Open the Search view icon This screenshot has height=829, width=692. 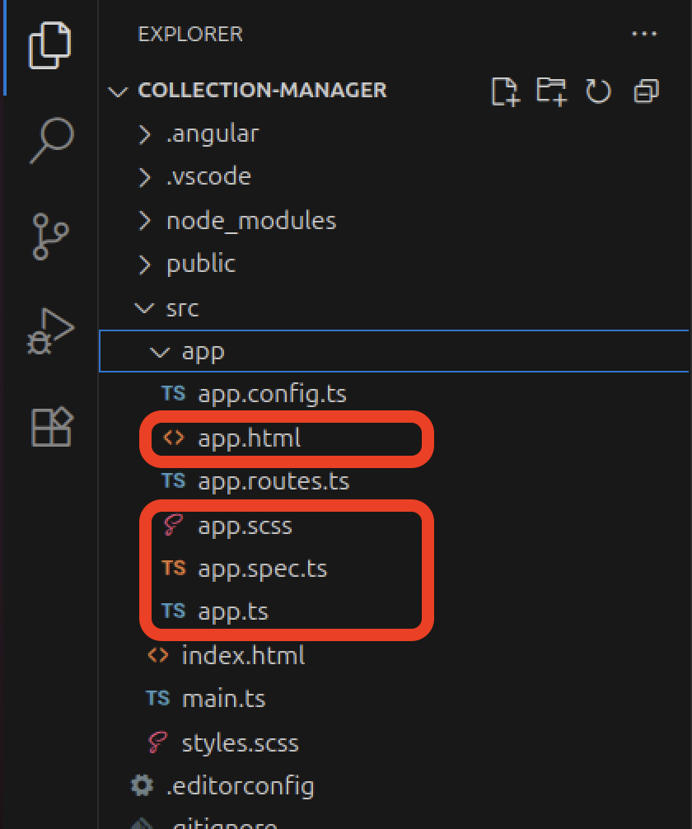tap(51, 140)
